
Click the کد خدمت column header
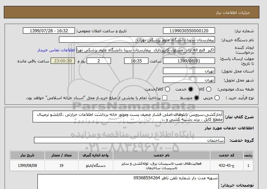click(227, 155)
